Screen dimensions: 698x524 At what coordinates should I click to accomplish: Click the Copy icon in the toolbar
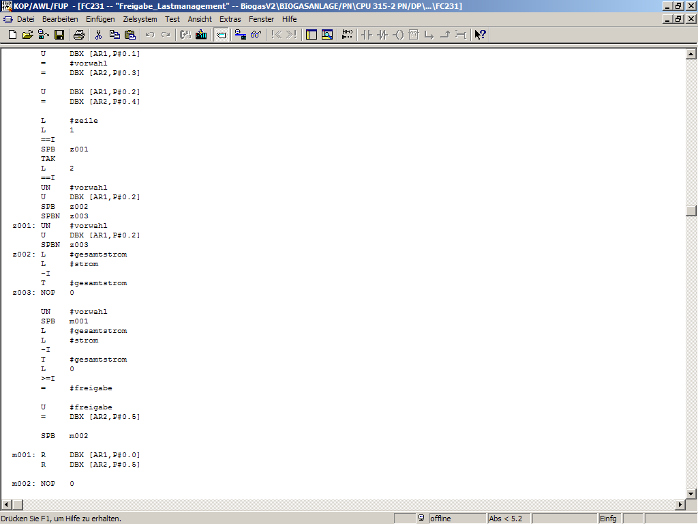point(114,35)
